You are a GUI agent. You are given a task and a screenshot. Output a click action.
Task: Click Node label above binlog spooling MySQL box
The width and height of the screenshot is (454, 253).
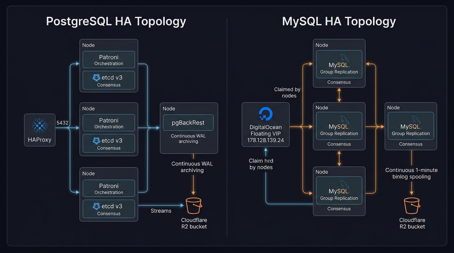393,108
